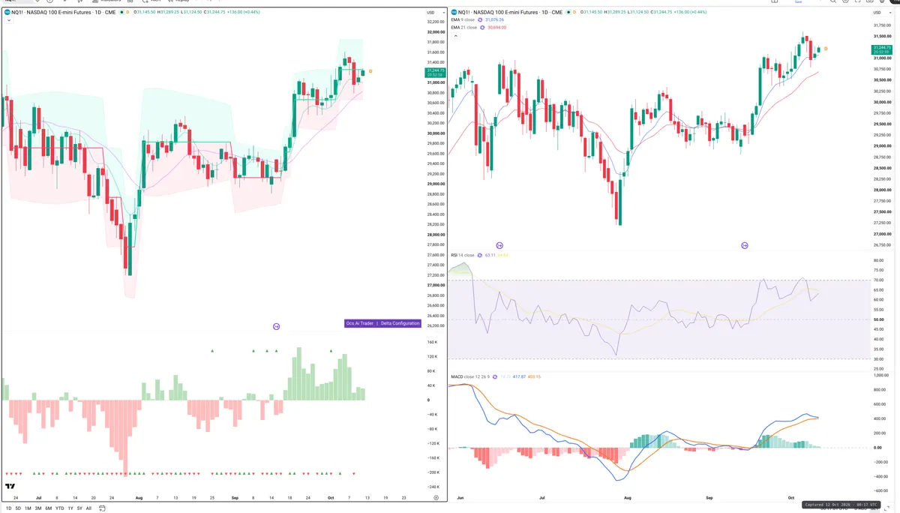The image size is (900, 513).
Task: Click the Aug label on left time axis
Action: (x=138, y=497)
